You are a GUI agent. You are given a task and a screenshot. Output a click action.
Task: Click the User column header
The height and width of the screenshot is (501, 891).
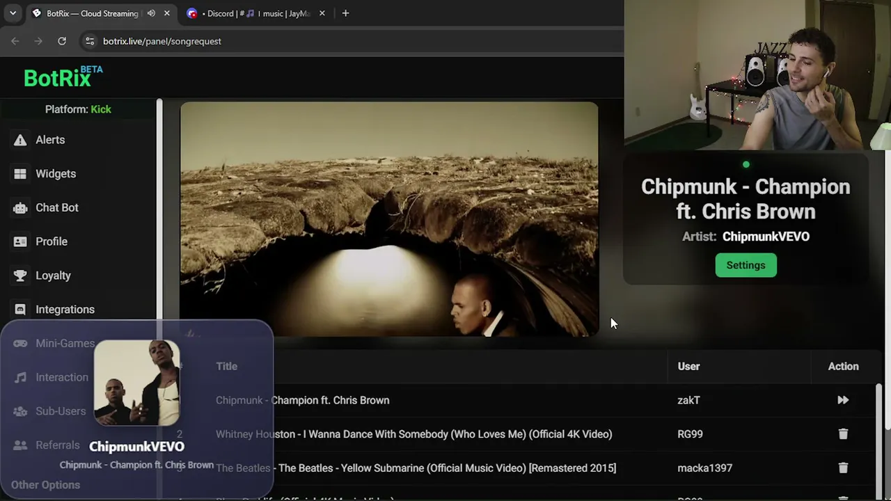coord(688,366)
